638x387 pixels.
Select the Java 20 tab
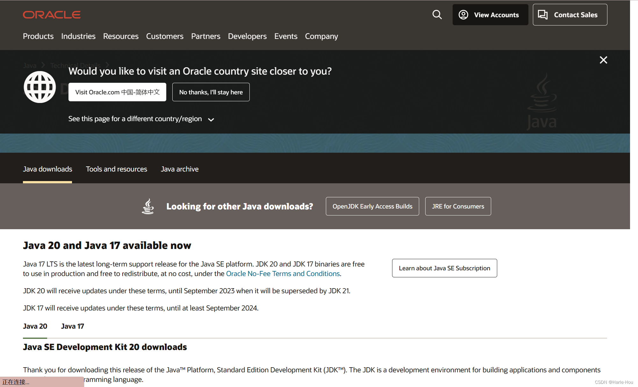pos(35,326)
